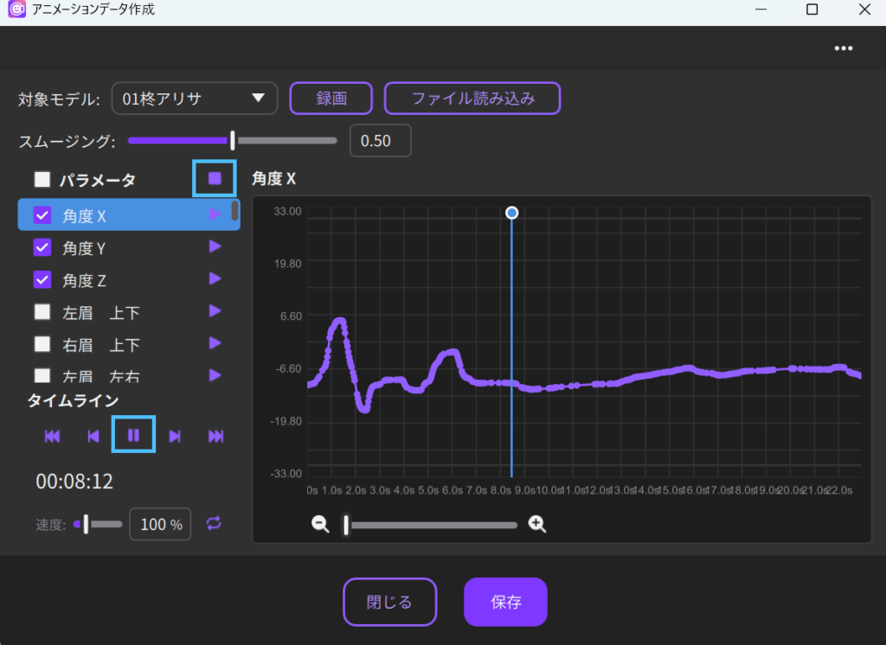Screen dimensions: 886x645
Task: Click the smoothing value field showing 0.50
Action: 380,141
